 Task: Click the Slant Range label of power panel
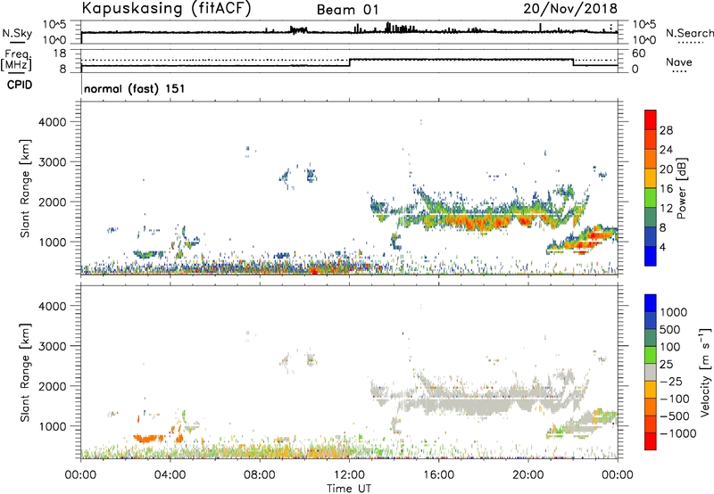click(x=25, y=188)
